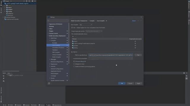Image resolution: width=190 pixels, height=106 pixels.
Task: Click the Reset link in Settings header
Action: click(x=134, y=21)
